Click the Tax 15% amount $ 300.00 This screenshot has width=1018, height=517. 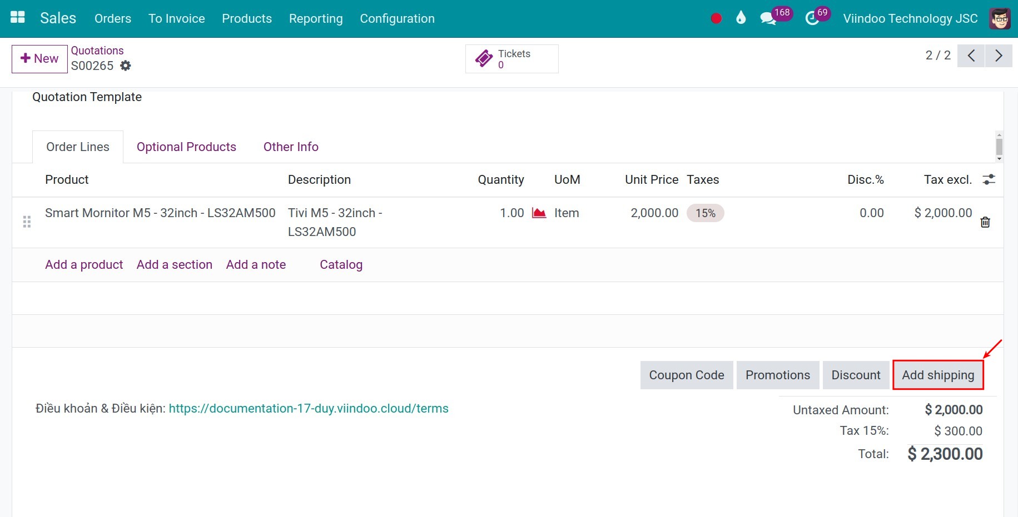point(958,431)
